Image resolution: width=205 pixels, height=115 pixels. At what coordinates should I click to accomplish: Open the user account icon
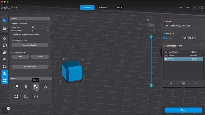click(202, 8)
